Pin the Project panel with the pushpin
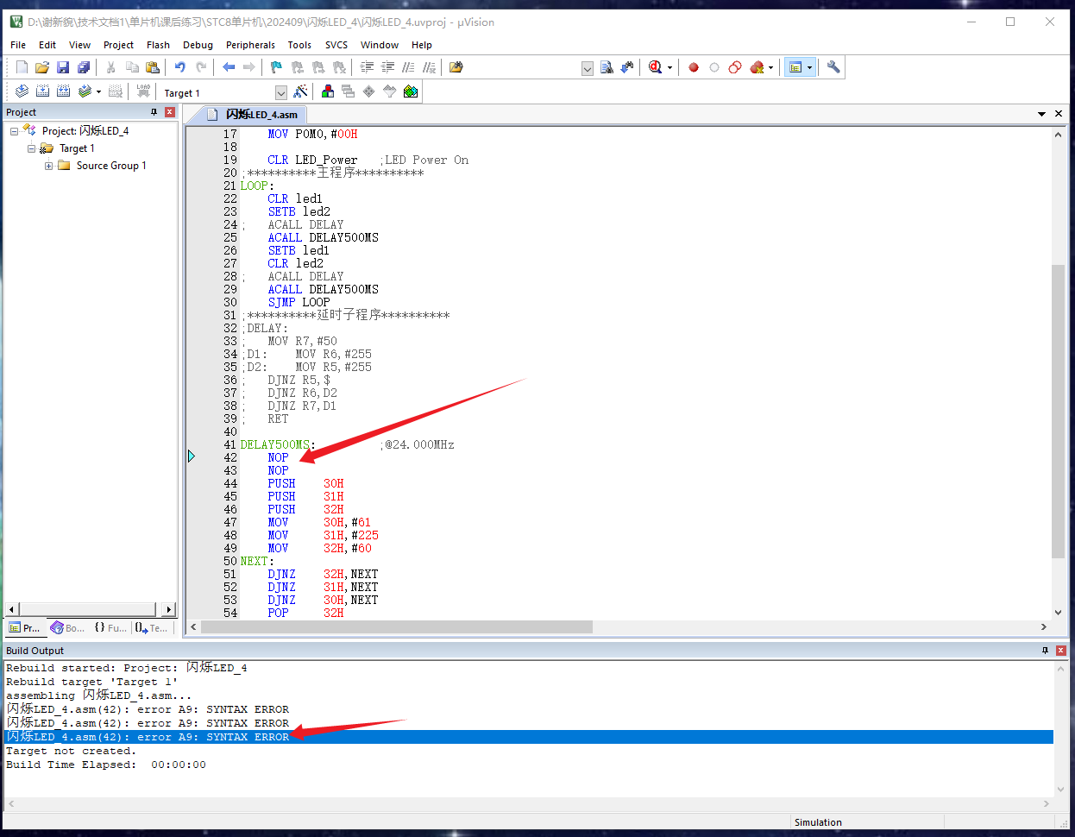The image size is (1075, 837). pos(154,112)
